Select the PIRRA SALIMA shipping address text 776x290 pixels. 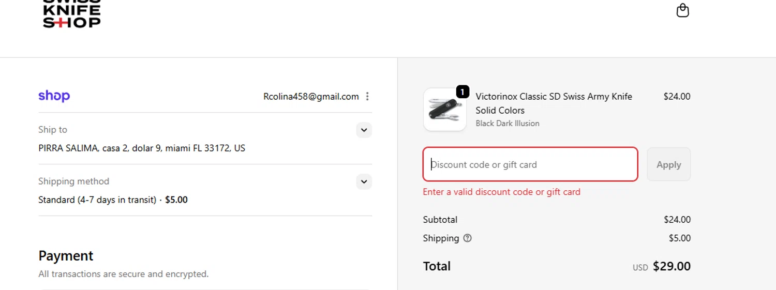(x=142, y=148)
